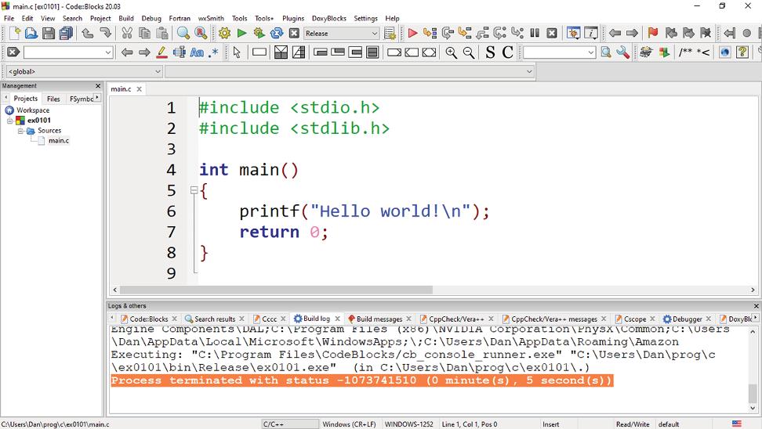Toggle the match case Aa option
This screenshot has width=762, height=429.
(197, 52)
